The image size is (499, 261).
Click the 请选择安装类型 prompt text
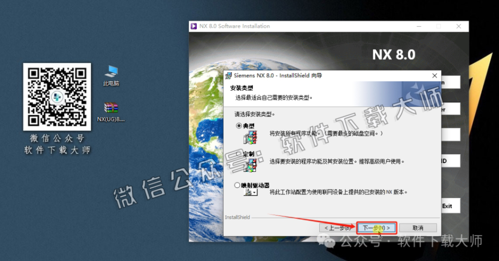click(255, 114)
